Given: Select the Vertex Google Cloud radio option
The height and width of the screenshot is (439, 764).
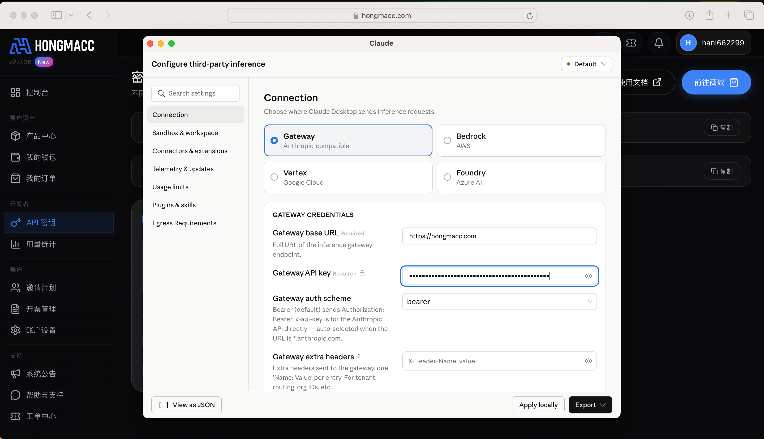Looking at the screenshot, I should (348, 177).
